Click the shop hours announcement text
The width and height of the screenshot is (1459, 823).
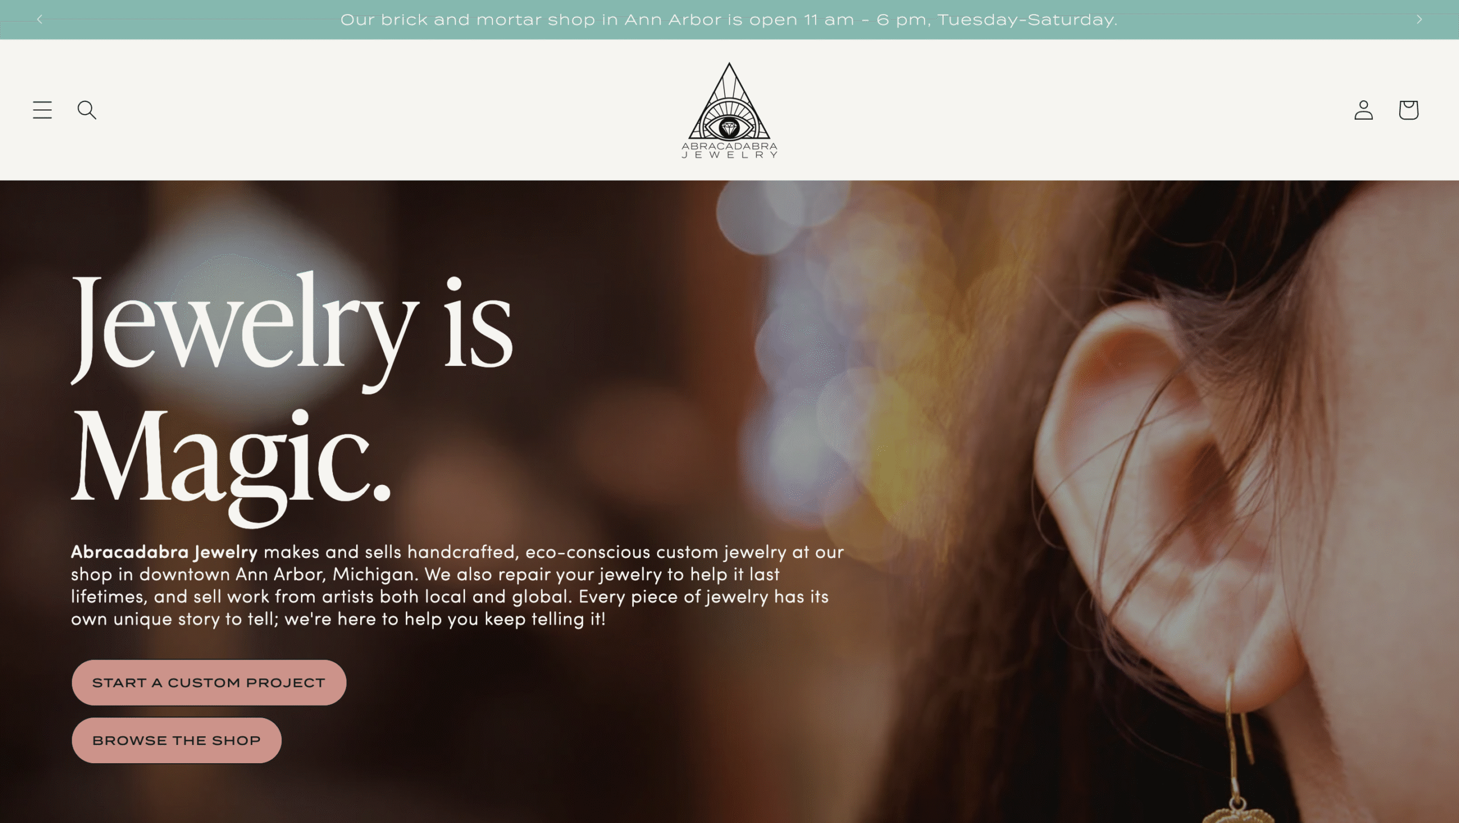pos(729,20)
